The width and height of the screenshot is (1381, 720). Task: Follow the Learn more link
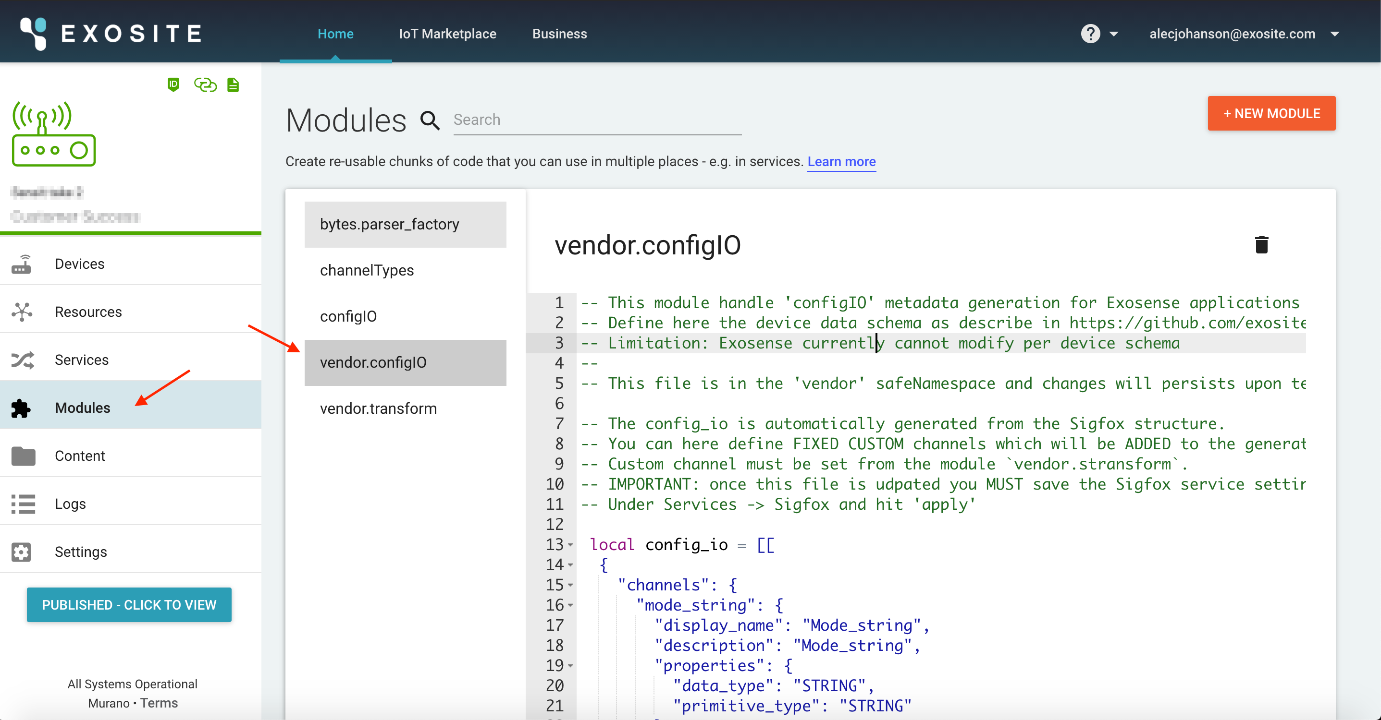coord(841,161)
